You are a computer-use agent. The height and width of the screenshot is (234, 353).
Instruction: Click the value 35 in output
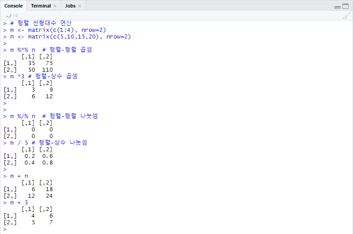coord(31,63)
